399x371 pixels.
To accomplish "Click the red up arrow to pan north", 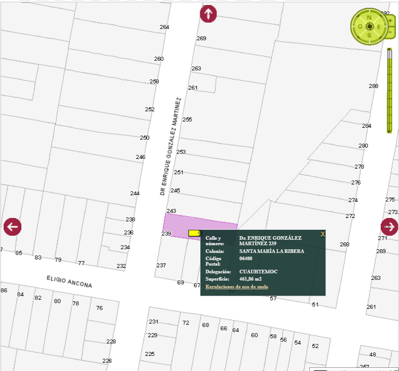I will point(208,14).
